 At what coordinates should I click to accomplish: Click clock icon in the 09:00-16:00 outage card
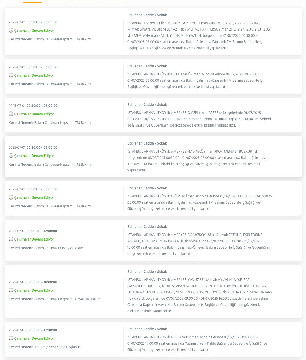pyautogui.click(x=11, y=290)
